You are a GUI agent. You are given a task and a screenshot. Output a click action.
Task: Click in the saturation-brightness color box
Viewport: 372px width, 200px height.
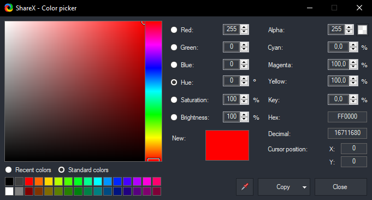click(75, 91)
